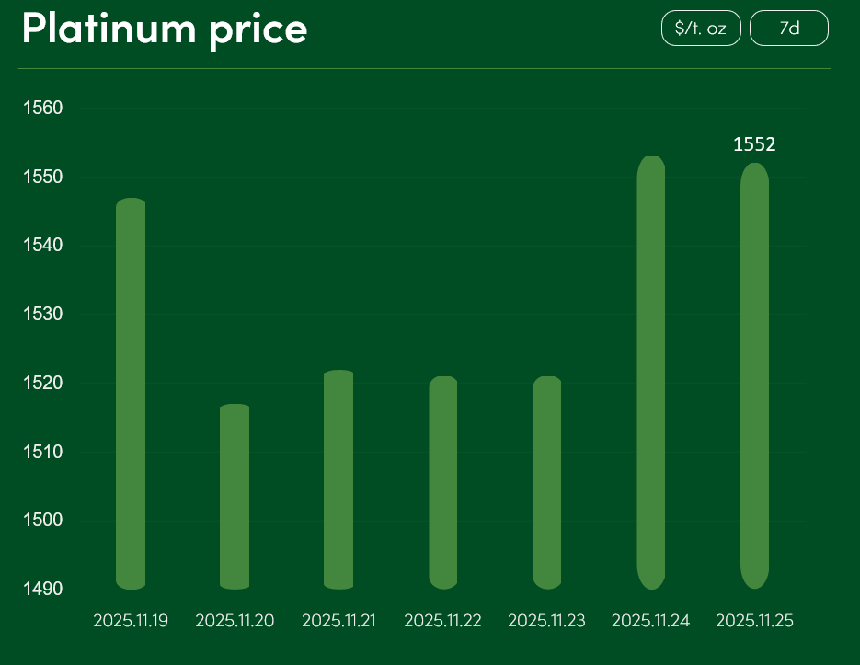The image size is (860, 665).
Task: Click the 2025.11.24 date label
Action: (x=650, y=621)
